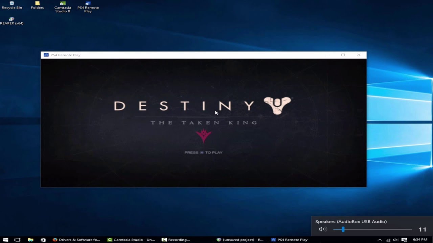Image resolution: width=433 pixels, height=243 pixels.
Task: Click the PRESS X TO PLAY prompt
Action: tap(203, 153)
